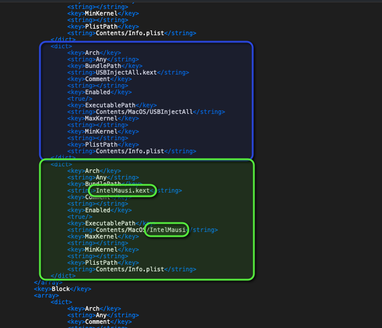The height and width of the screenshot is (328, 382).
Task: Click the MinKernel key in the USBInjectAll dict
Action: click(x=103, y=131)
